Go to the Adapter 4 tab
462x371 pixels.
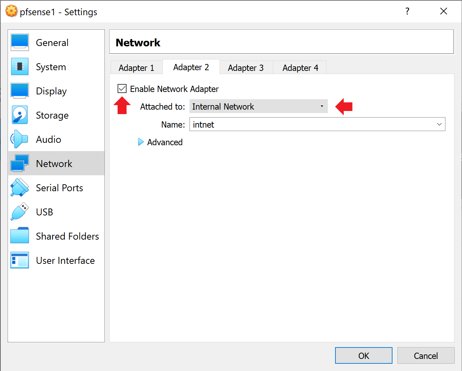tap(300, 68)
